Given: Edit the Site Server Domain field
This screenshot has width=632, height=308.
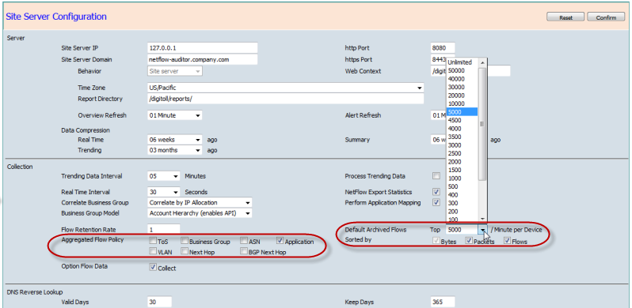Looking at the screenshot, I should pos(202,59).
